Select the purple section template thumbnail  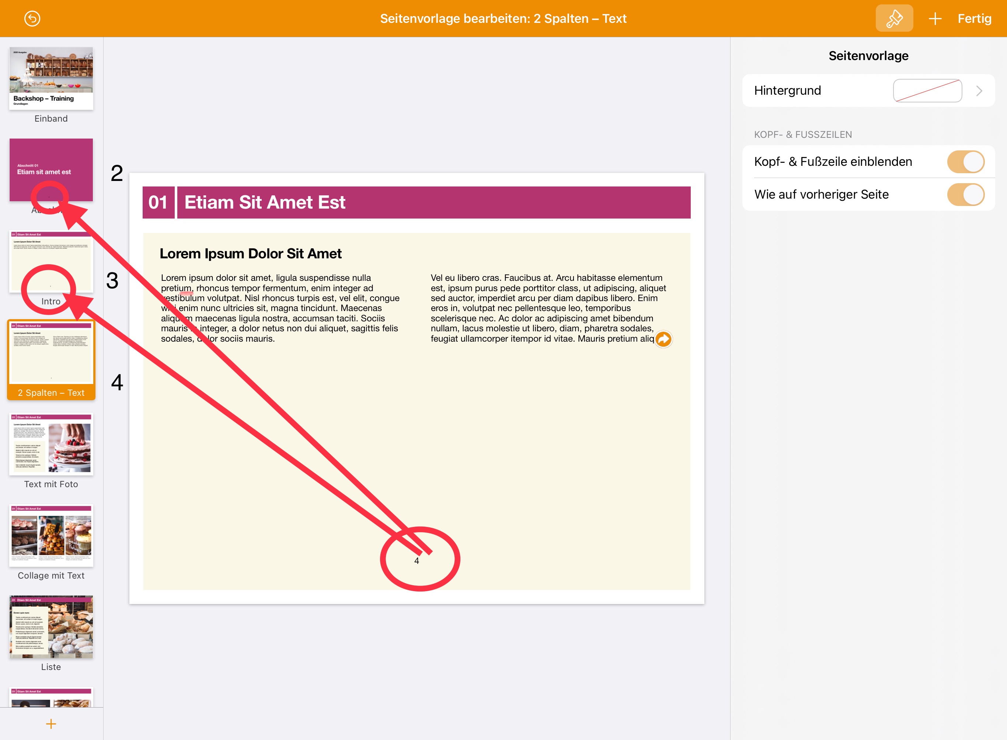coord(51,170)
